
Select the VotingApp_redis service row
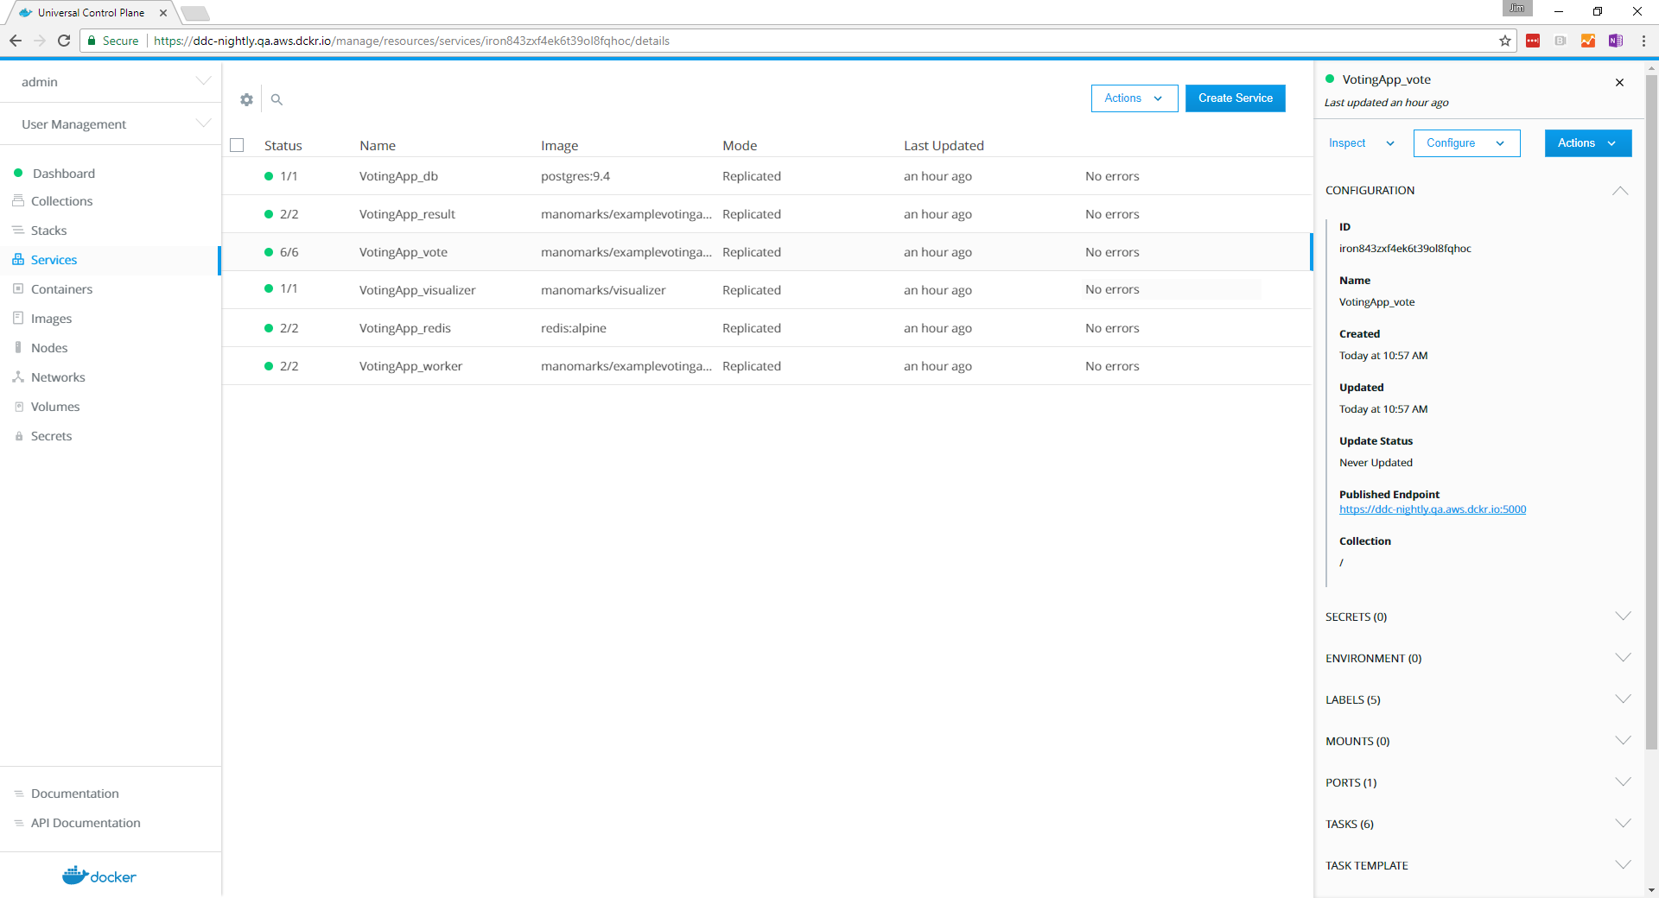coord(404,328)
